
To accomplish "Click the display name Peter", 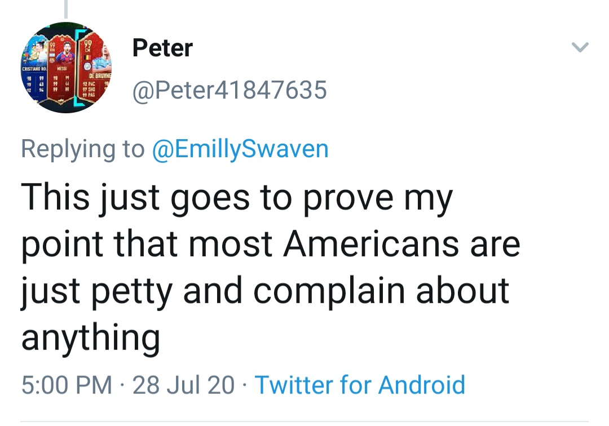I will (162, 48).
